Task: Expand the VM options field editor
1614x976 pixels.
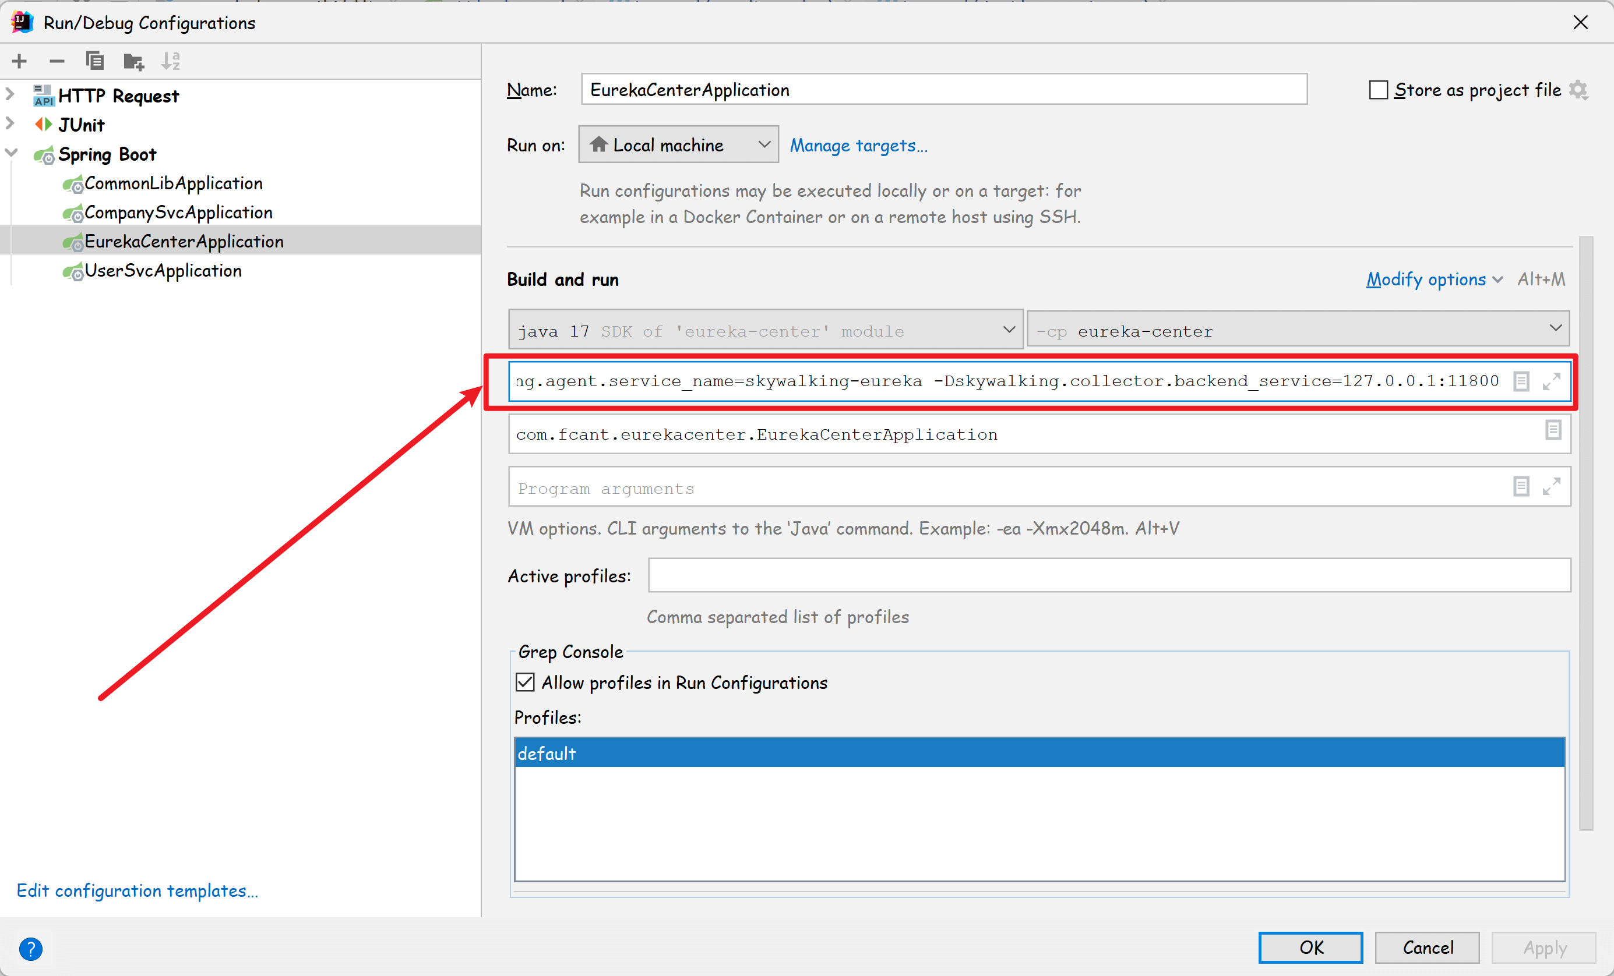Action: coord(1551,381)
